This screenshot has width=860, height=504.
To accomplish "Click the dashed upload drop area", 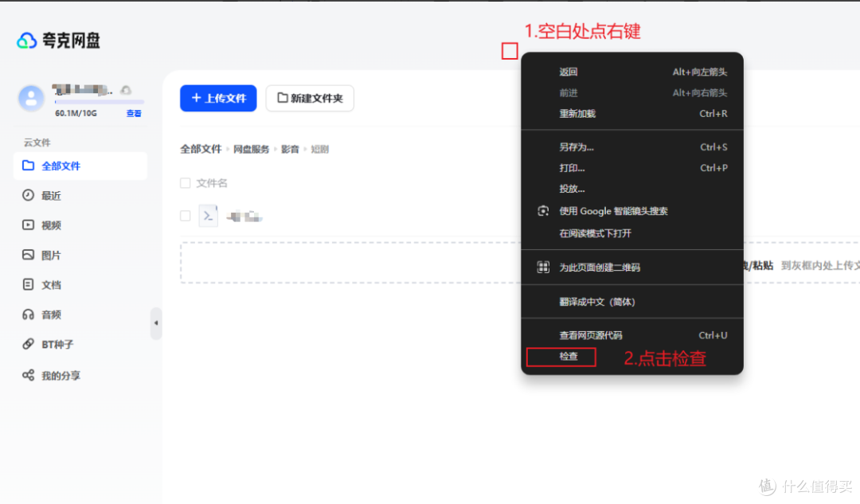I will click(x=351, y=263).
